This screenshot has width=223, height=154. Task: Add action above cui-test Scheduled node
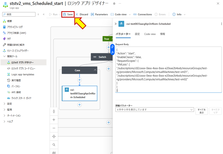click(79, 80)
